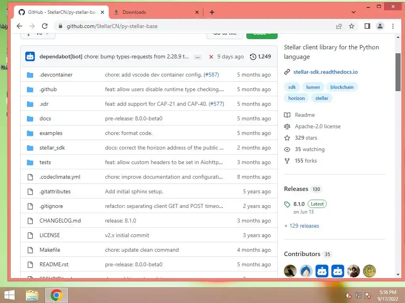Click the page vertical scrollbar thumb
405x303 pixels.
coord(398,72)
